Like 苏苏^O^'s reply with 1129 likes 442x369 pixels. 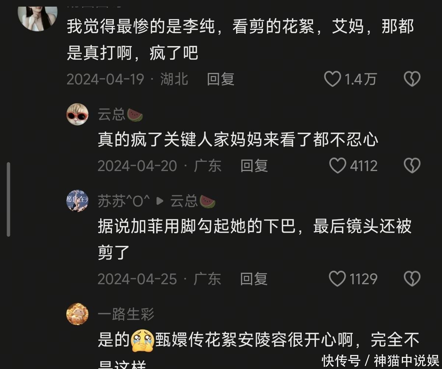tap(337, 279)
